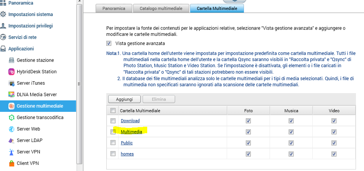Select the Server LDAP icon

[11, 140]
